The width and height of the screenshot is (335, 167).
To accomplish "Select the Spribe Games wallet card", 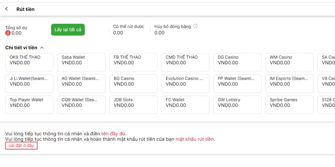I will tap(289, 104).
